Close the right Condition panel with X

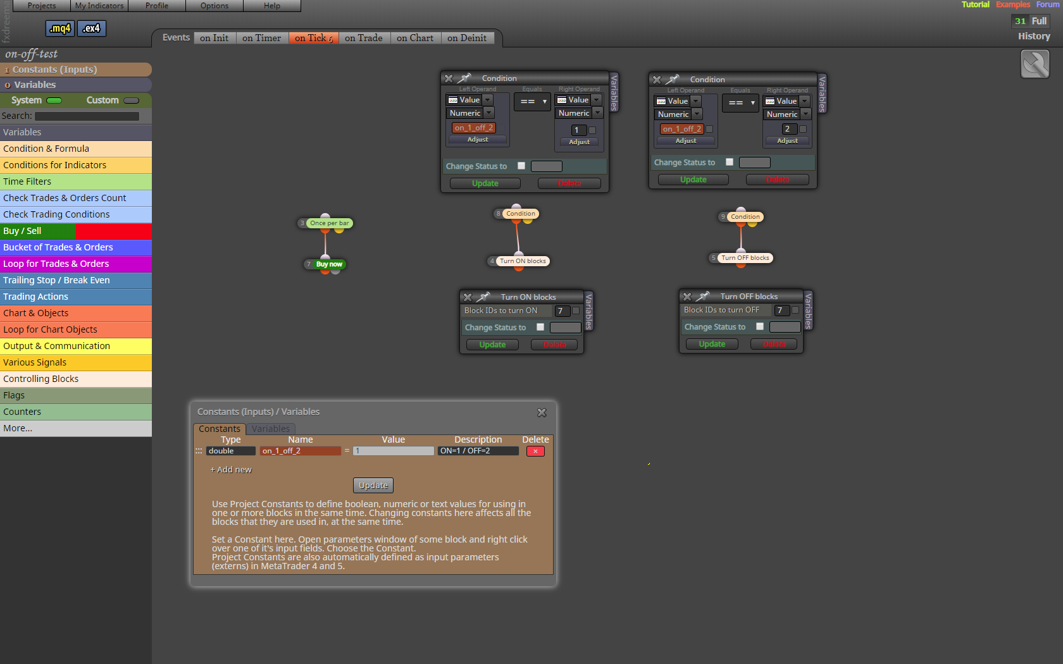657,80
